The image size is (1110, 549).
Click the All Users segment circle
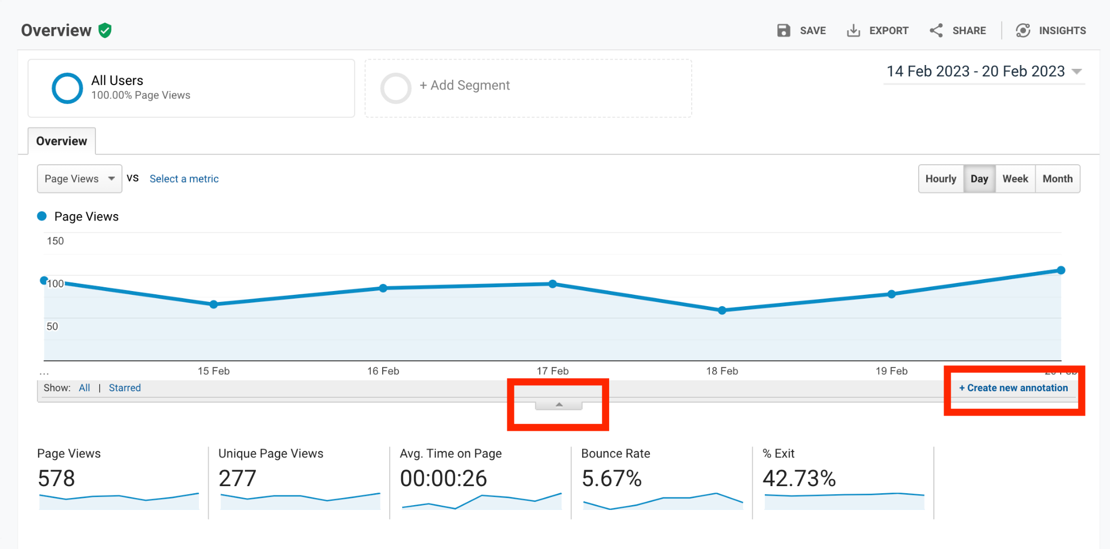pos(67,88)
